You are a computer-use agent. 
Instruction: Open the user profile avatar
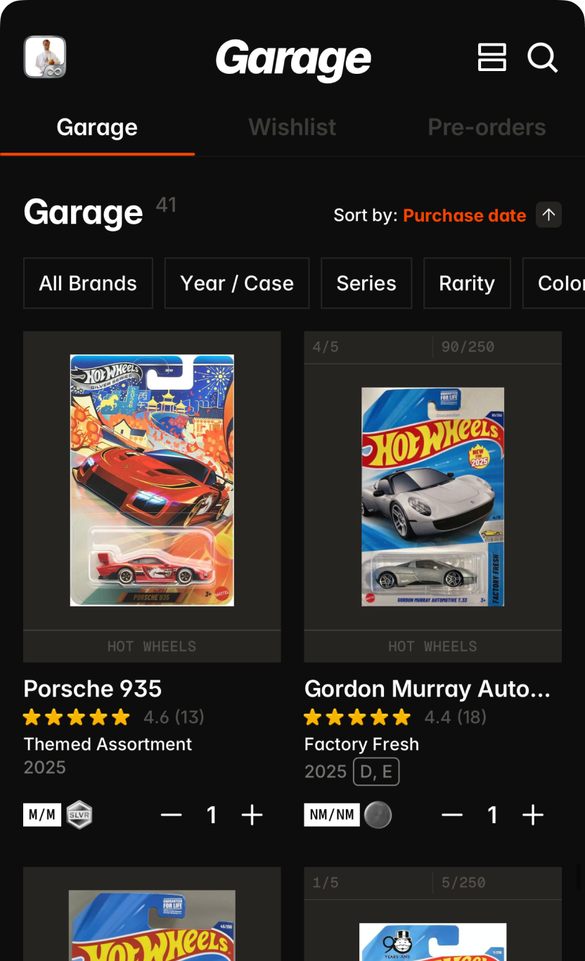[x=45, y=57]
